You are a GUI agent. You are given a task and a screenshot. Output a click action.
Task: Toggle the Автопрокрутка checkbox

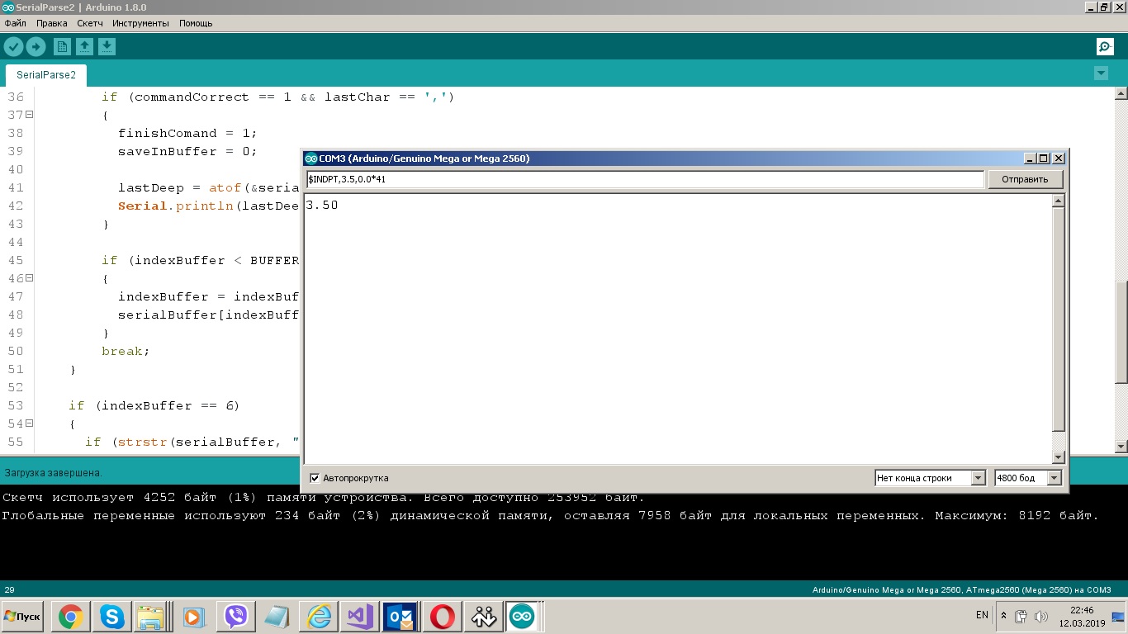click(x=314, y=478)
